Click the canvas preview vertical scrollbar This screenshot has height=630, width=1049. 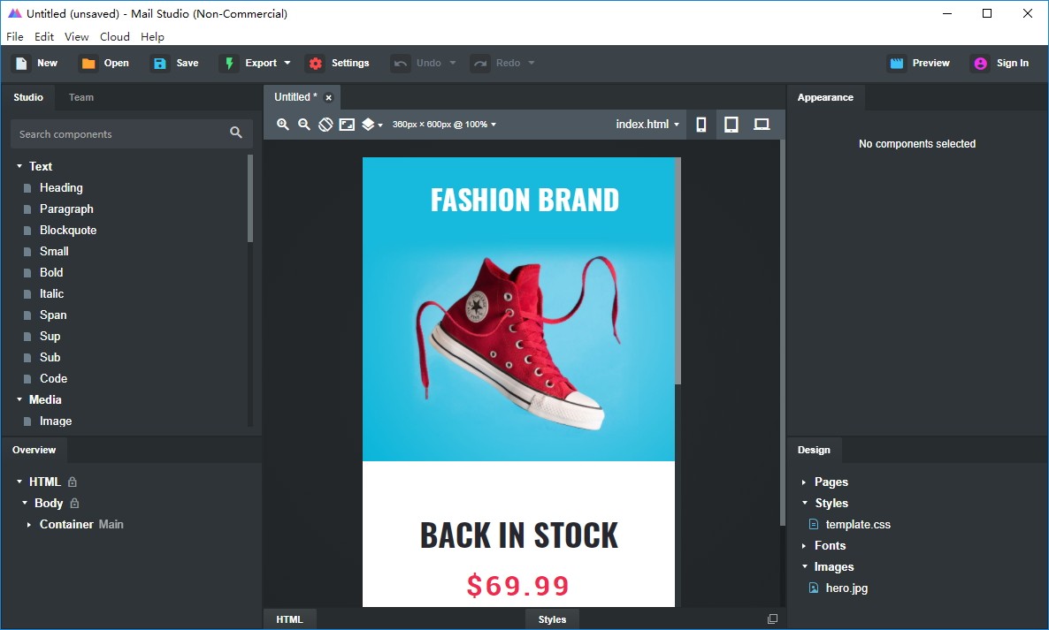tap(678, 270)
